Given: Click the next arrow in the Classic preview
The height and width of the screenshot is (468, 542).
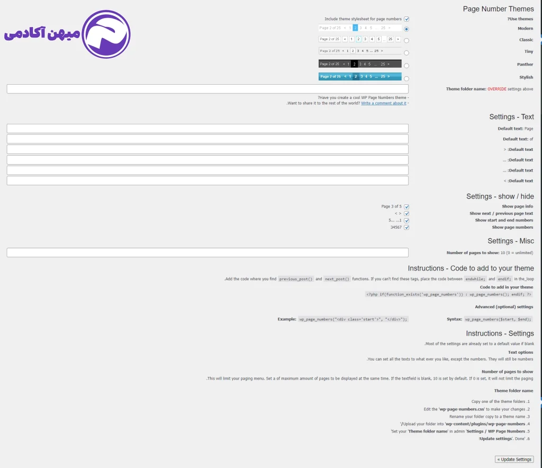Looking at the screenshot, I should tap(398, 39).
